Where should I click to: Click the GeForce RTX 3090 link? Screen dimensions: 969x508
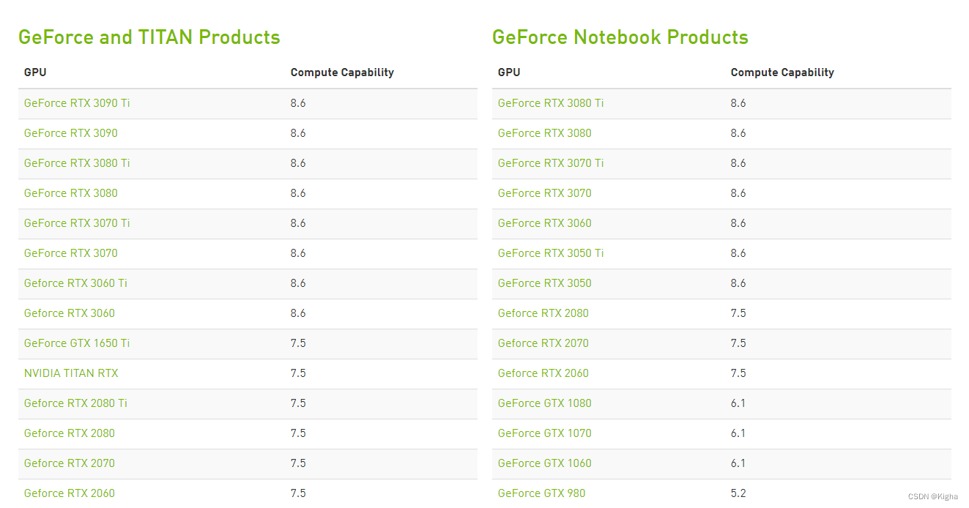point(71,133)
